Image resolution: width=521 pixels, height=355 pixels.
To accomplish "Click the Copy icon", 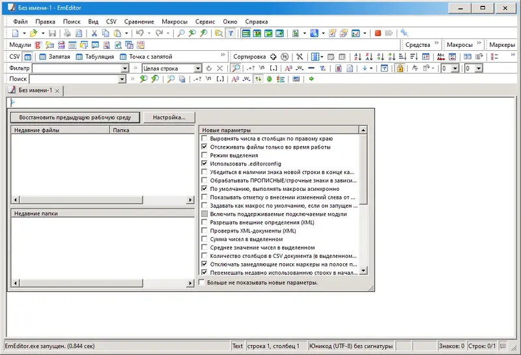I will coord(106,33).
